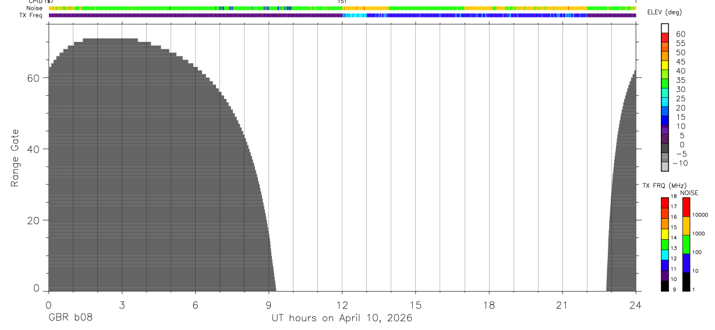
Task: Click the 'Noise' strip label at top left
Action: (34, 8)
